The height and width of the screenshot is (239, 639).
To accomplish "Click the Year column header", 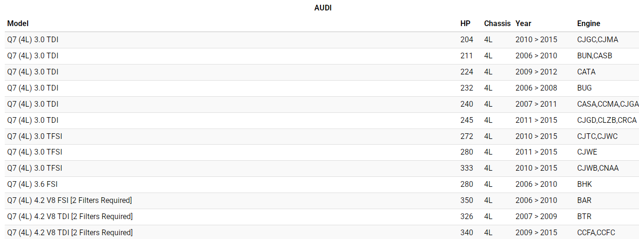I will [x=523, y=23].
